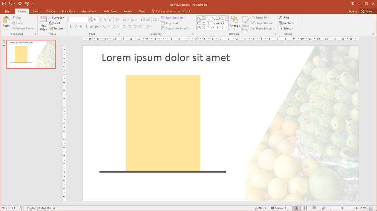Screen dimensions: 377x211
Task: Click Find in Editing group
Action: tap(284, 18)
